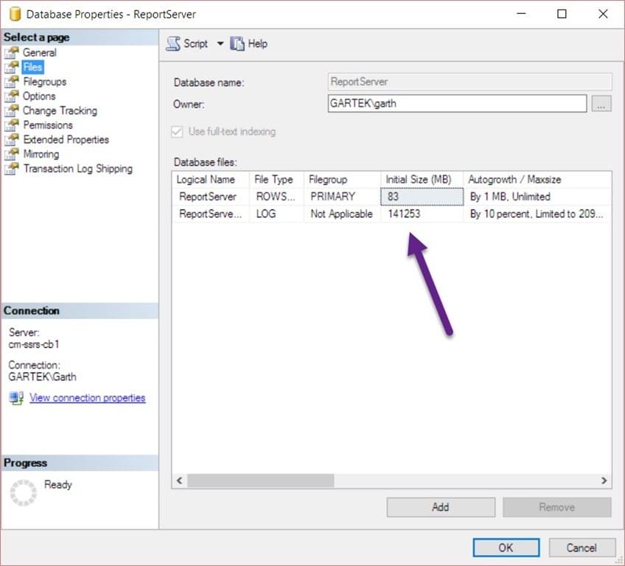Click the scrollbar right arrow
This screenshot has width=625, height=566.
604,481
